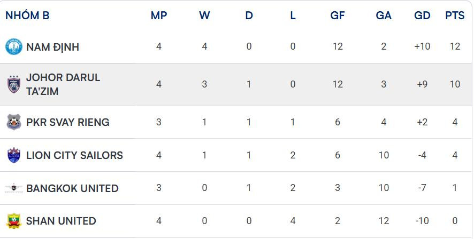
Task: Click the Nam Định club crest
Action: [13, 47]
